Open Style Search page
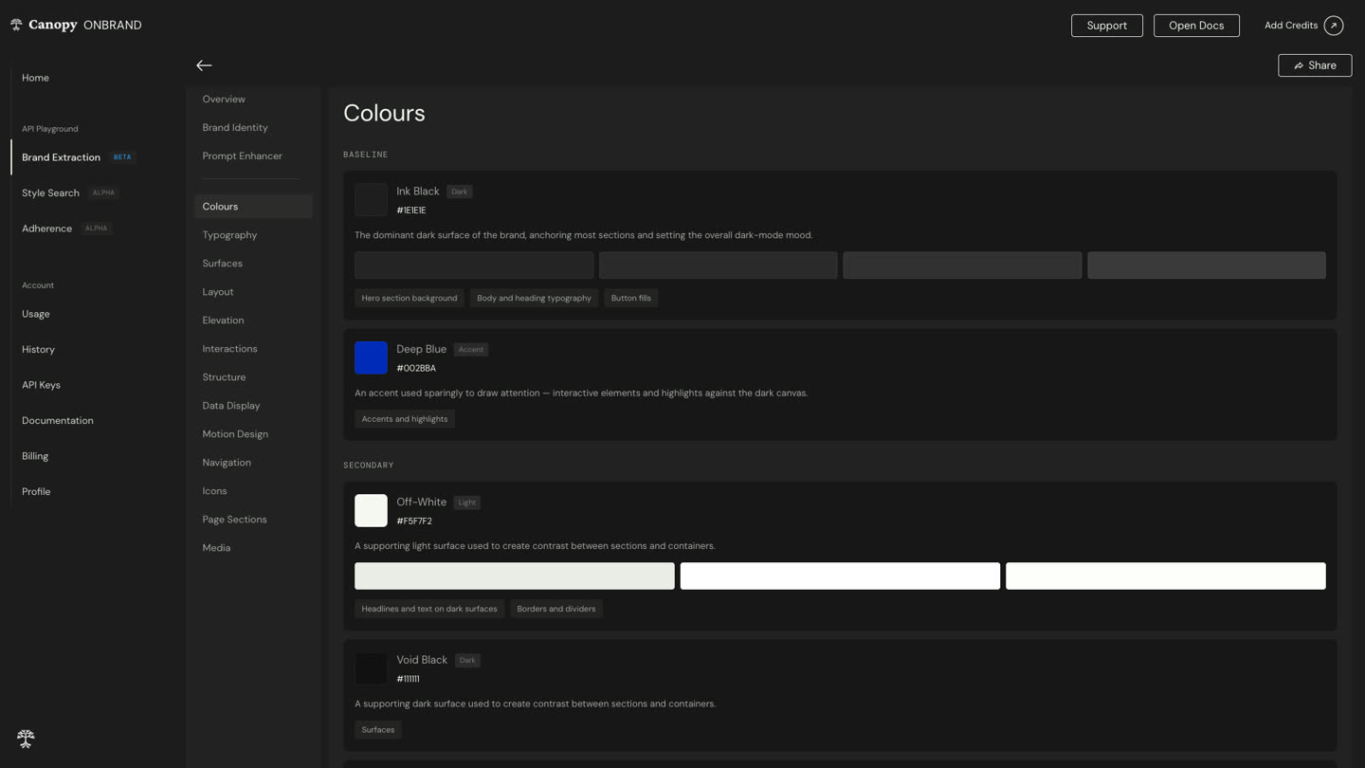This screenshot has height=768, width=1365. 50,192
